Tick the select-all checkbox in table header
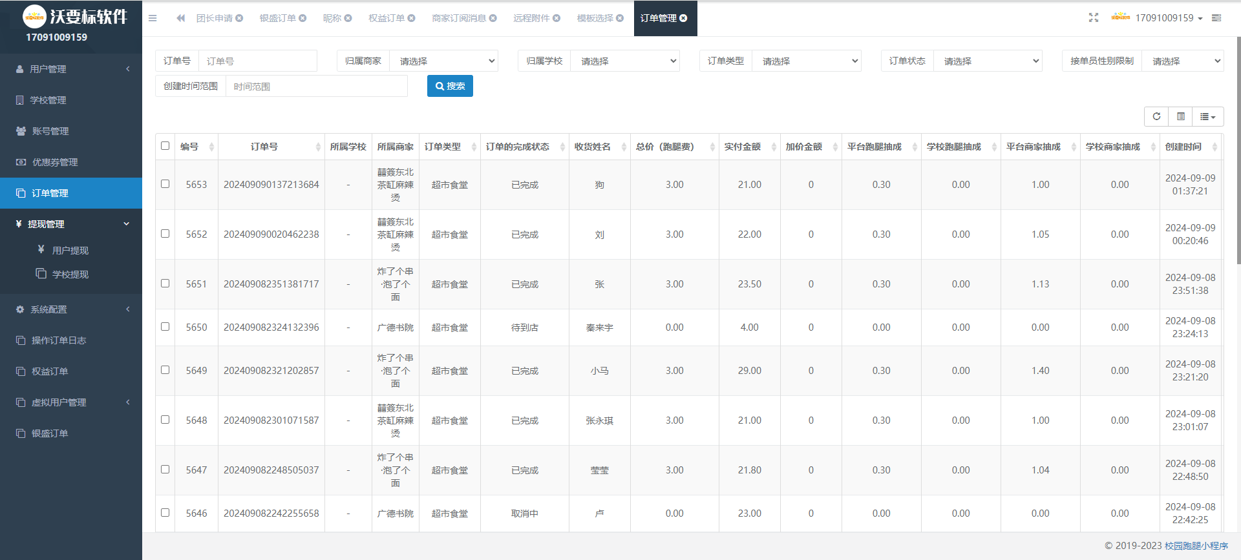The width and height of the screenshot is (1241, 560). click(165, 146)
